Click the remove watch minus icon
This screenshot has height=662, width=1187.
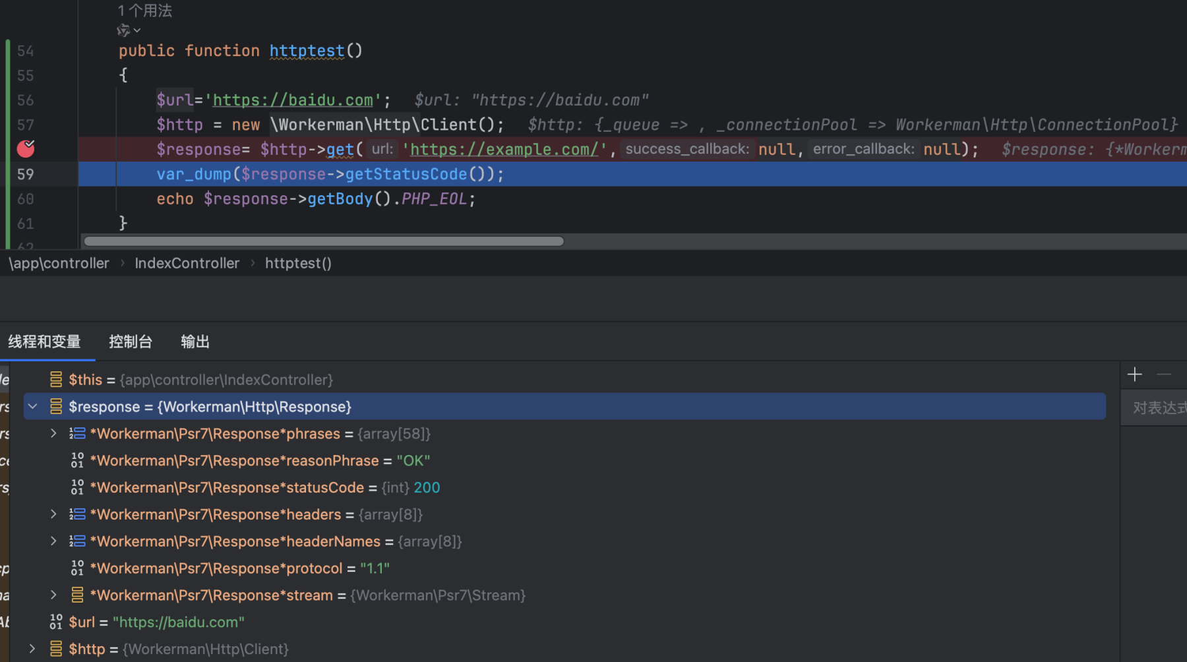pyautogui.click(x=1164, y=375)
